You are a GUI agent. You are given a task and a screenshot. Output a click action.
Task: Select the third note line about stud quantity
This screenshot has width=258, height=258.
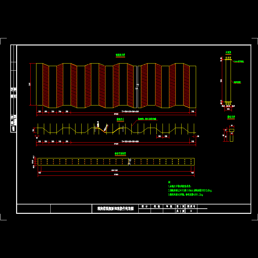(186, 195)
